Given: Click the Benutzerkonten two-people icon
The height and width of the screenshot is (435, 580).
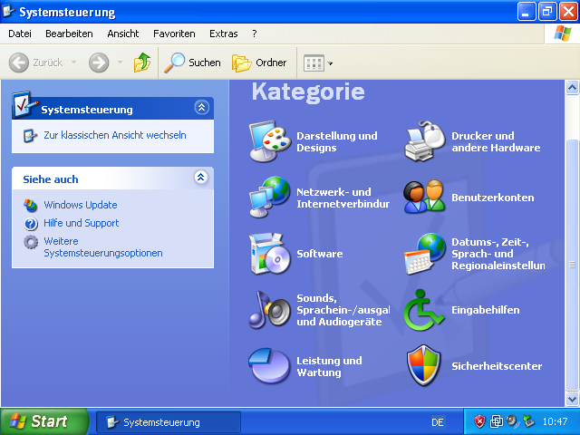Looking at the screenshot, I should [424, 198].
